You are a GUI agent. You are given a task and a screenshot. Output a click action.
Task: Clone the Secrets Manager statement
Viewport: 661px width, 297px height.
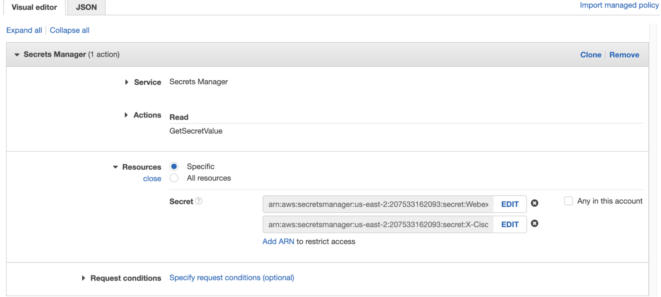pyautogui.click(x=591, y=55)
